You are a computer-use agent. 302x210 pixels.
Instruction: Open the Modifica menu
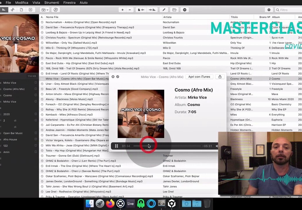pyautogui.click(x=22, y=3)
